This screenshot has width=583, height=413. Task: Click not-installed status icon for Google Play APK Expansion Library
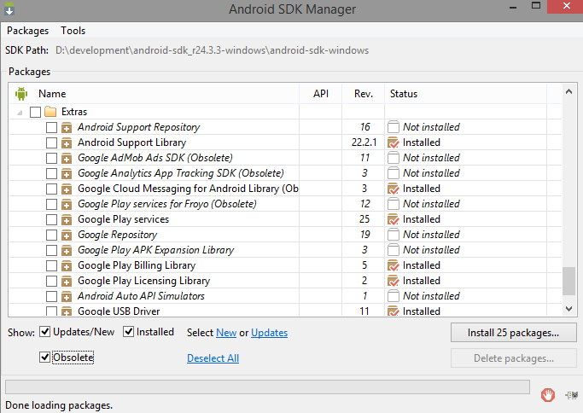pos(393,250)
